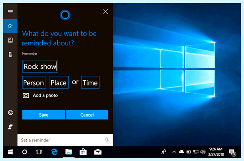Click the Cortana circle logo
The height and width of the screenshot is (161, 244).
pyautogui.click(x=65, y=15)
